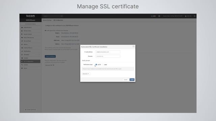Click the System Settings breadcrumb link
The height and width of the screenshot is (121, 216).
(47, 20)
